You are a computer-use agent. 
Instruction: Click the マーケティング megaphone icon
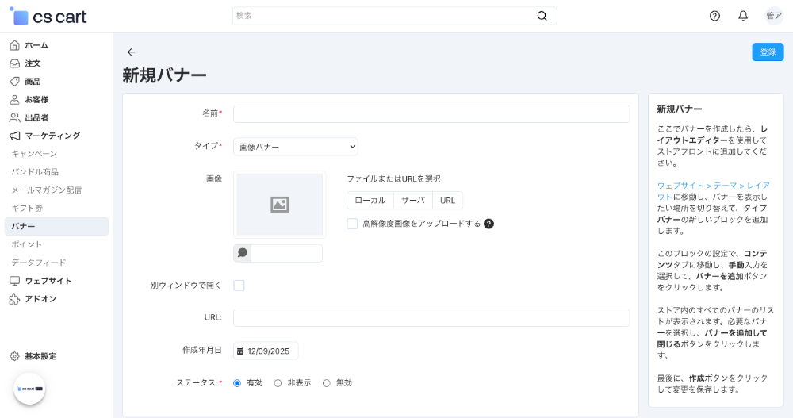tap(14, 136)
